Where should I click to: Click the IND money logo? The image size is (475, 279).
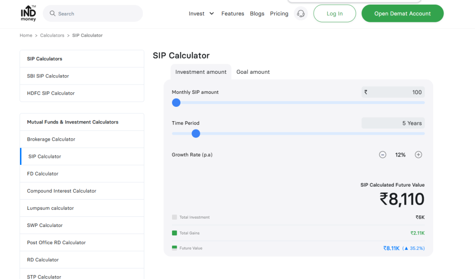[x=28, y=13]
